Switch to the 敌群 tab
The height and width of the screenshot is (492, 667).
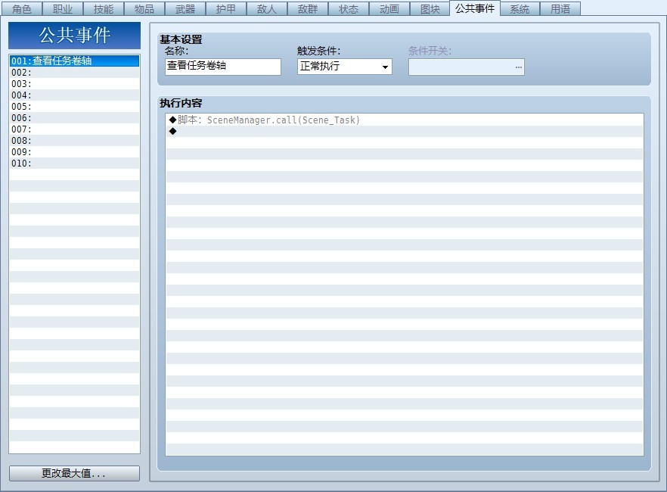[x=308, y=9]
